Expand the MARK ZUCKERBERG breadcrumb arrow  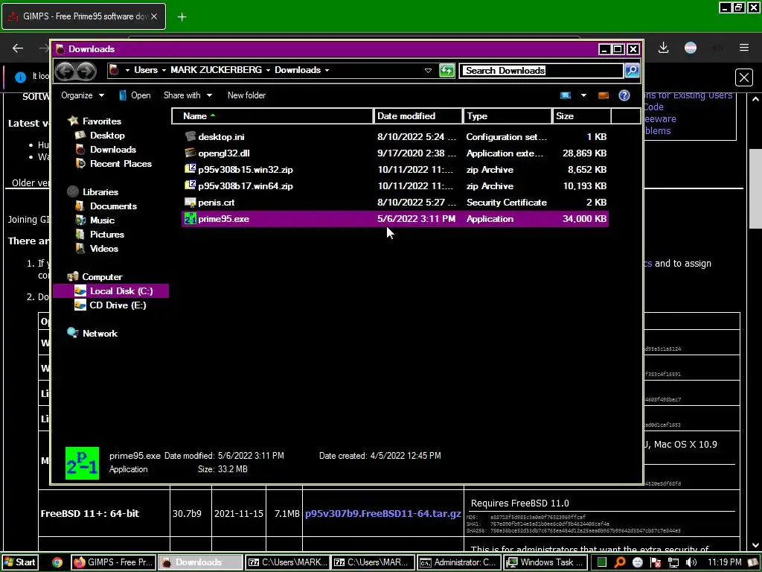268,71
